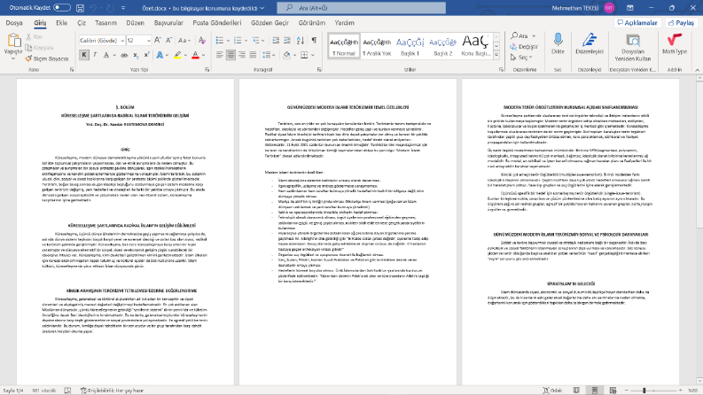Click the Paylaş share button
Viewport: 703px width, 395px height.
tap(682, 23)
